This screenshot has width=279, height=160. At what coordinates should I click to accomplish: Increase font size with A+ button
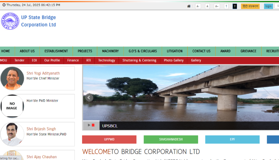[x=217, y=6]
